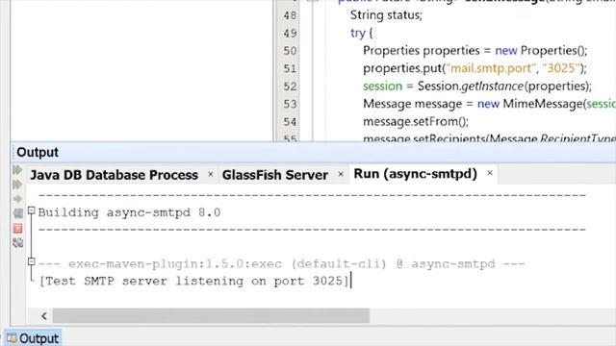Viewport: 616px width, 346px height.
Task: Click the left scroll arrow in the Output panel
Action: pyautogui.click(x=44, y=316)
